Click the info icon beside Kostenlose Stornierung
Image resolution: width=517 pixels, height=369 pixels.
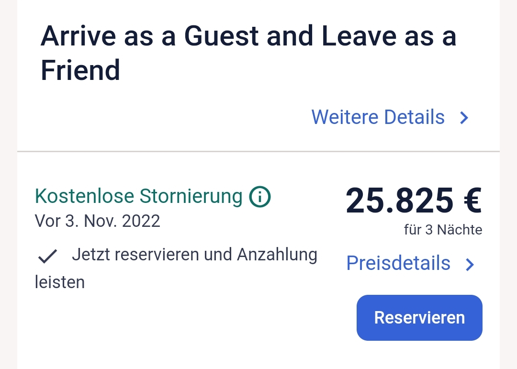[260, 197]
